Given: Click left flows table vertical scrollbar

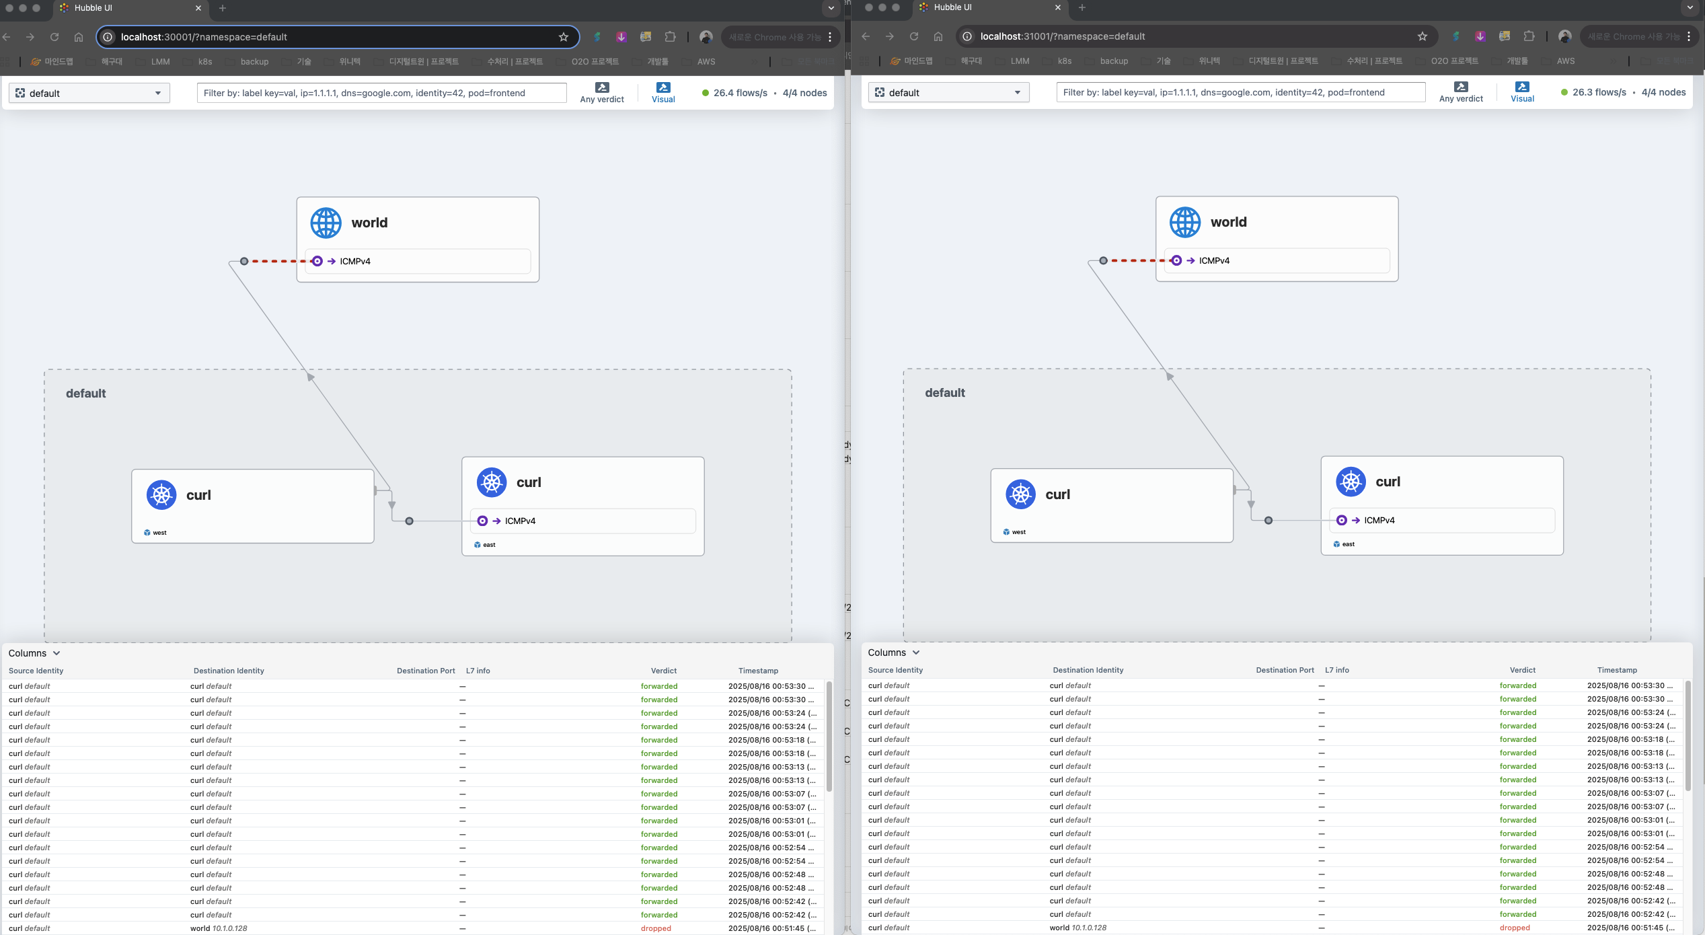Looking at the screenshot, I should click(829, 737).
